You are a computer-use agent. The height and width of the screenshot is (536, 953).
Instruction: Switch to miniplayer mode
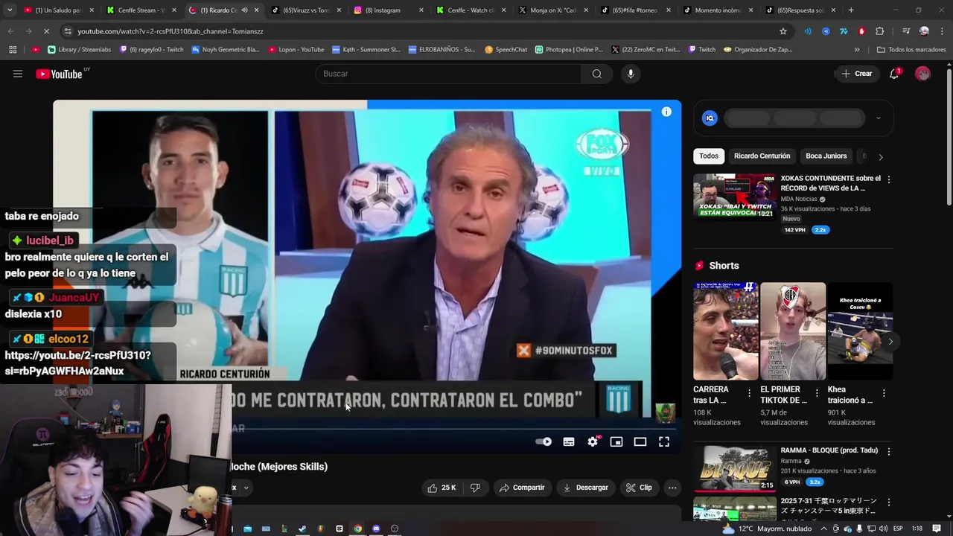616,441
